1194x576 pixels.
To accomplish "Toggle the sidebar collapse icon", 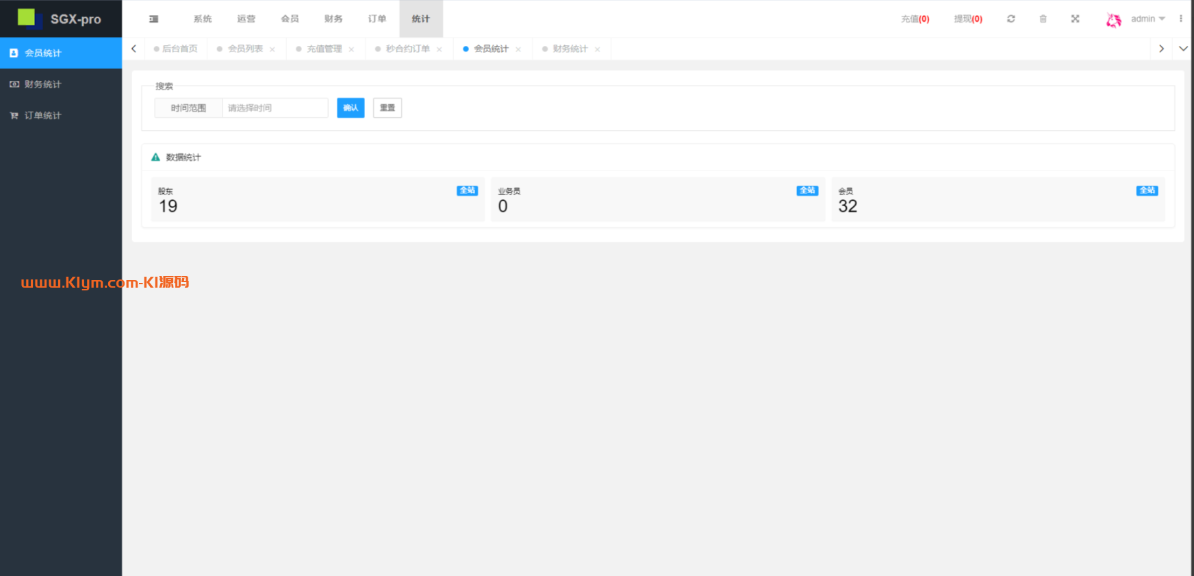I will (154, 19).
